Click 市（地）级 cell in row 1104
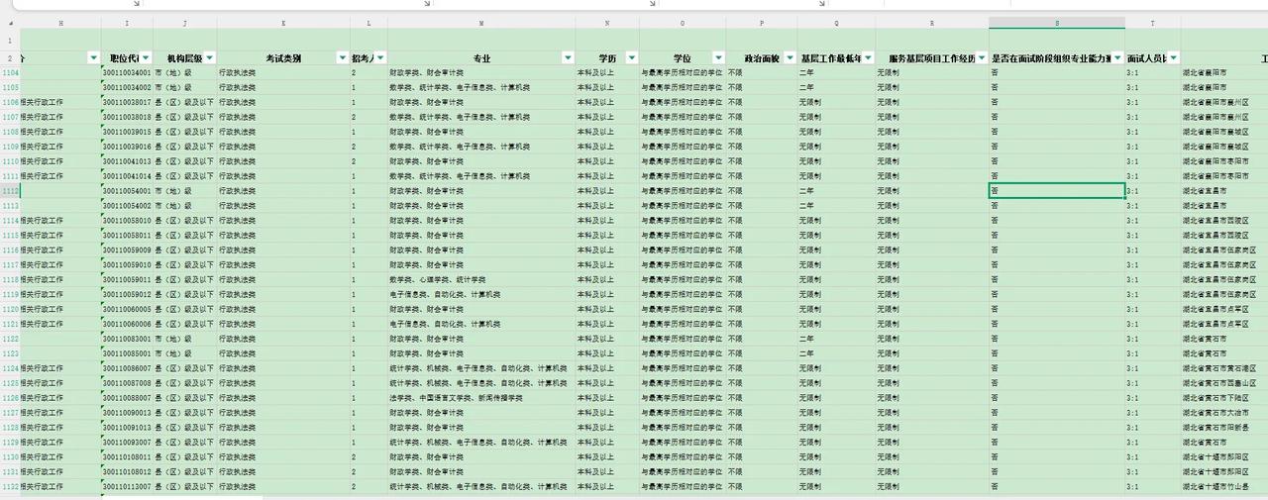Screen dimensions: 1268x500 pyautogui.click(x=185, y=73)
